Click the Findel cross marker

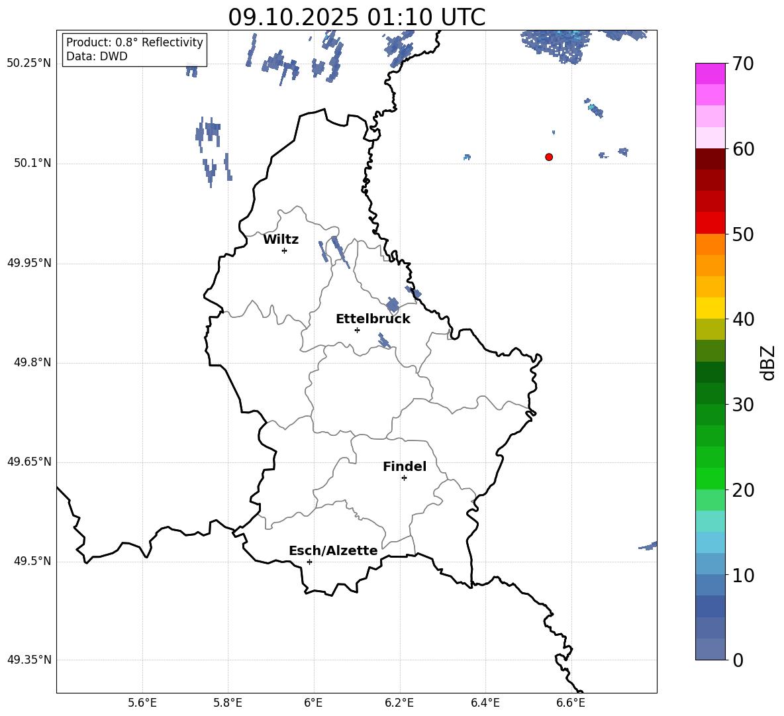[x=404, y=478]
